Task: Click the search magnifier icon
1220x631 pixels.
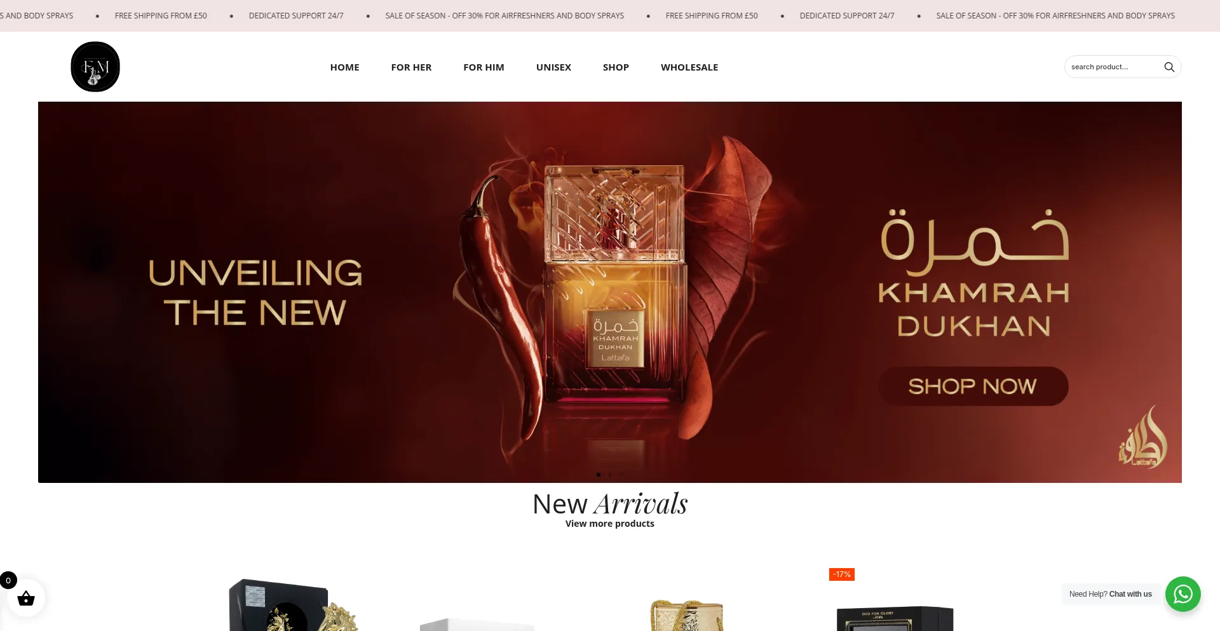Action: coord(1169,67)
